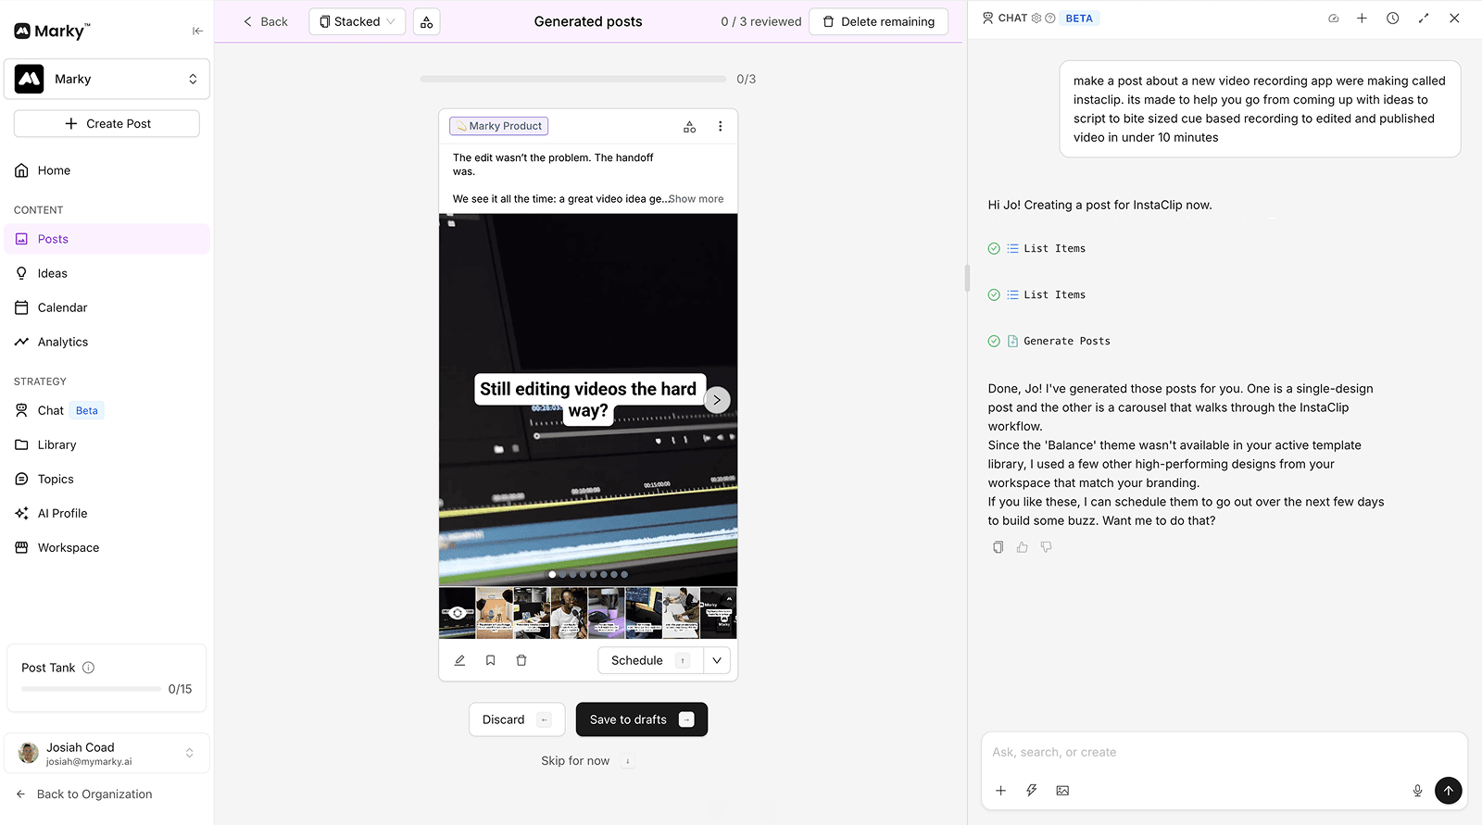The height and width of the screenshot is (825, 1482).
Task: Click the active white carousel dot
Action: 552,574
